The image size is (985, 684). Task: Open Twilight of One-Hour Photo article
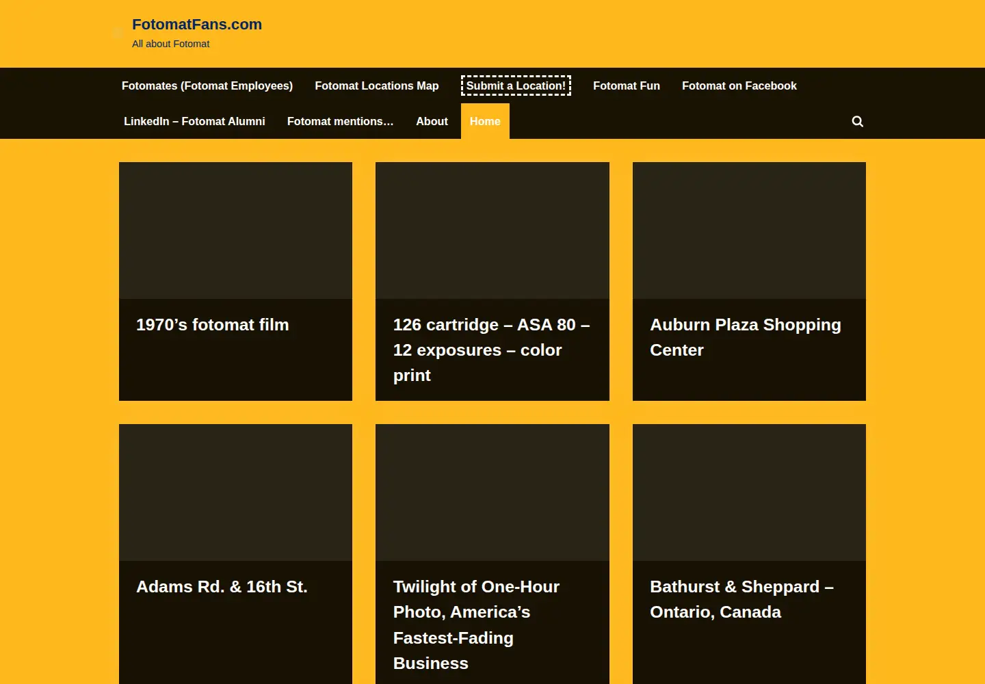[x=476, y=625]
